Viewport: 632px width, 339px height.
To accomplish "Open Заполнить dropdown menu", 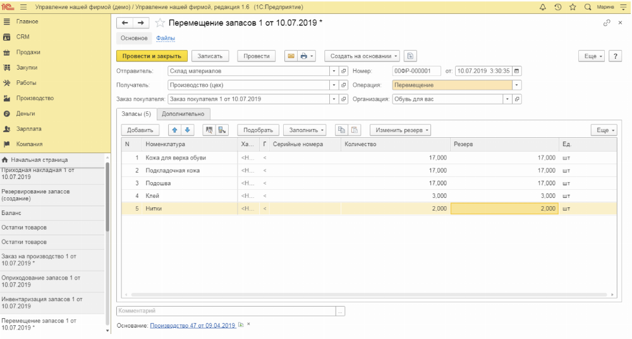I will [305, 130].
